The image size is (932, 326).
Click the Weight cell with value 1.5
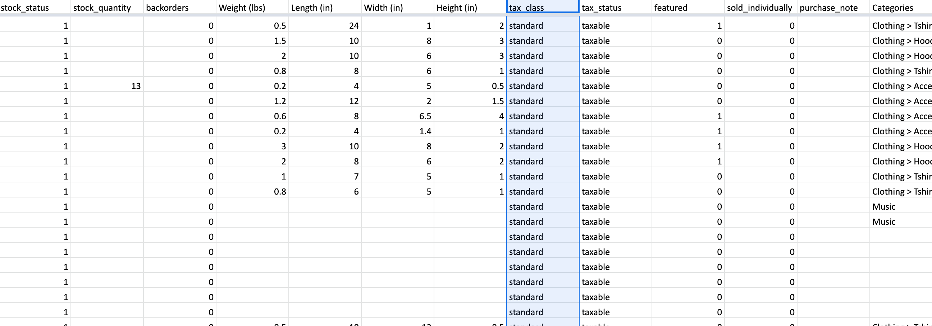[x=252, y=41]
